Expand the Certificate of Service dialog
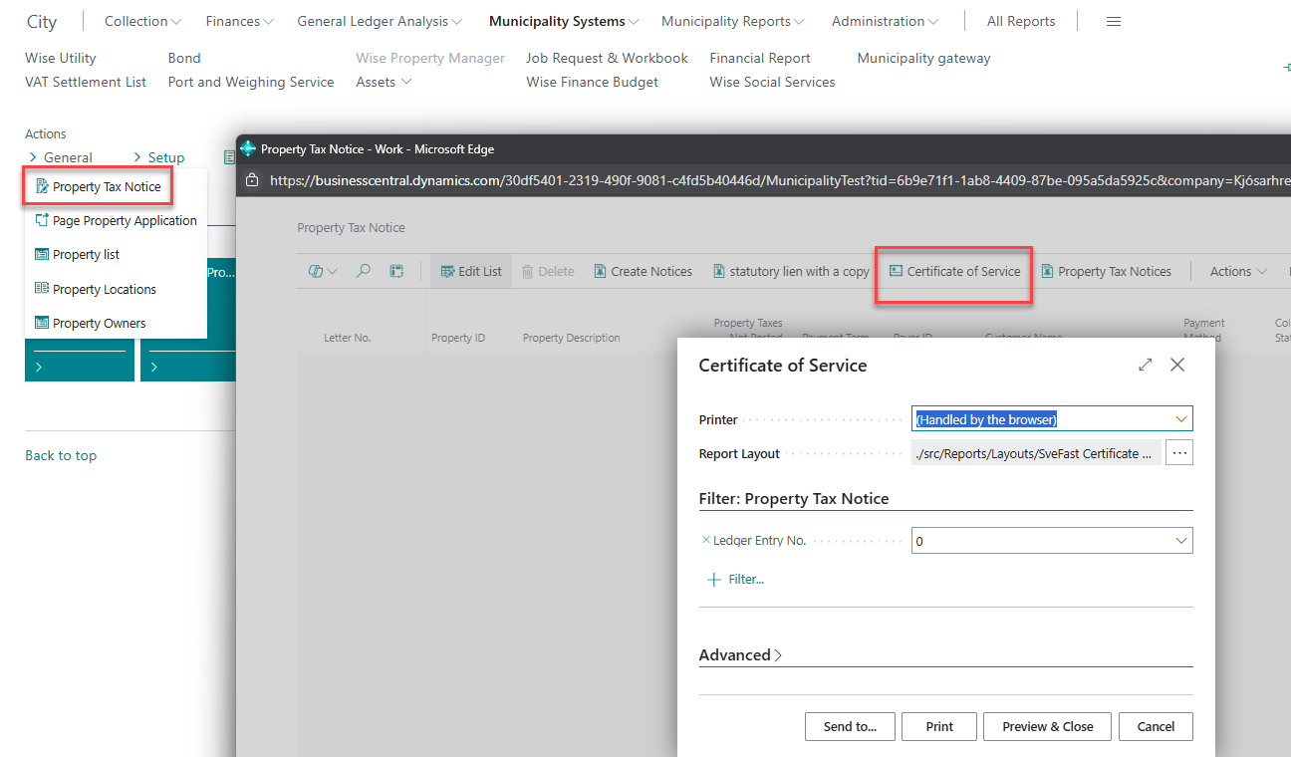Image resolution: width=1291 pixels, height=757 pixels. point(1146,366)
